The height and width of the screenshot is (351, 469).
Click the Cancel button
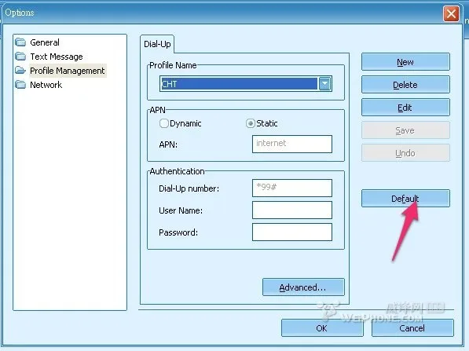click(412, 328)
